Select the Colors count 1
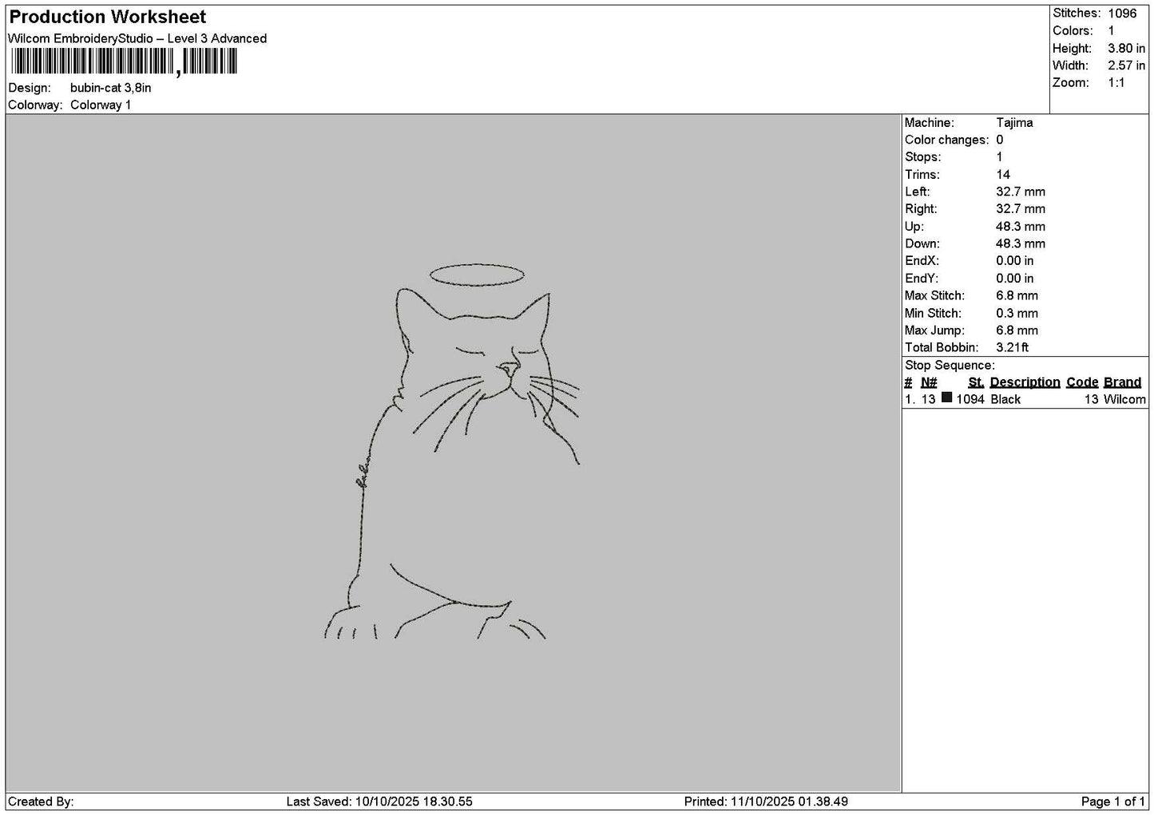This screenshot has height=815, width=1154. tap(1111, 31)
